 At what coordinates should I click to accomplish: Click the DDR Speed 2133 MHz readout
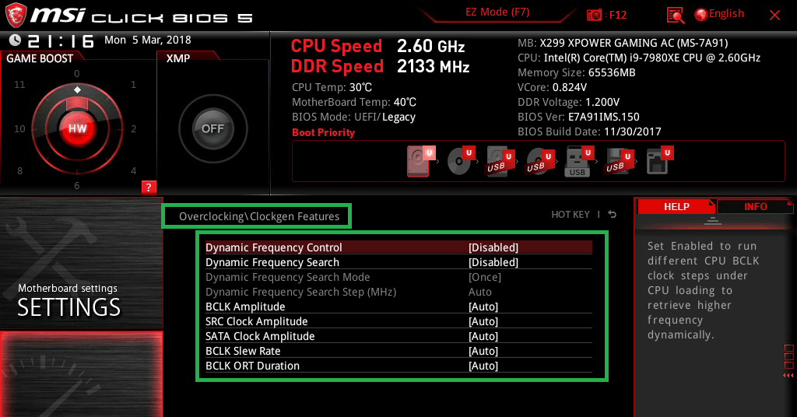click(x=380, y=67)
